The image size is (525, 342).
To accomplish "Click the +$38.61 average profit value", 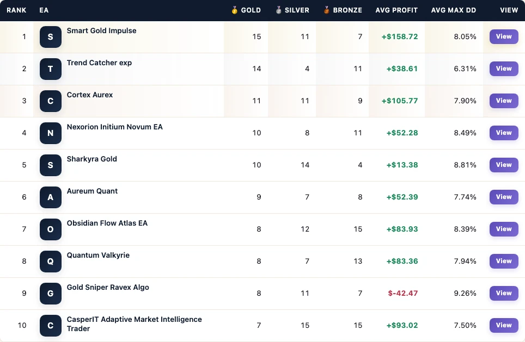I will (x=402, y=69).
